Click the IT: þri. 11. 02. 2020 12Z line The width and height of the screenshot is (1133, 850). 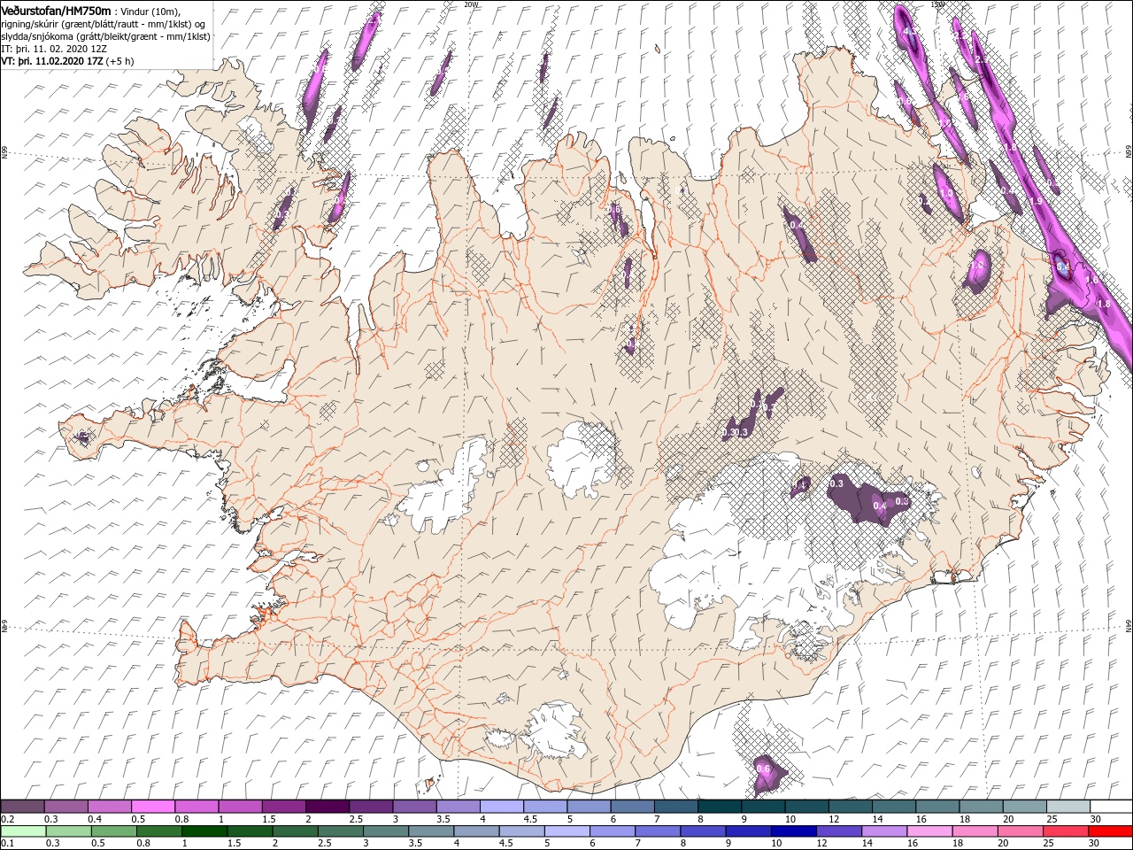click(54, 49)
